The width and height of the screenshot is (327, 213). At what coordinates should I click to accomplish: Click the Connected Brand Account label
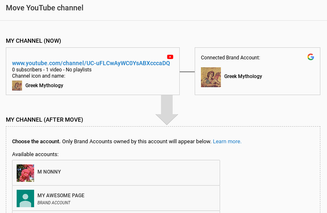coord(230,58)
